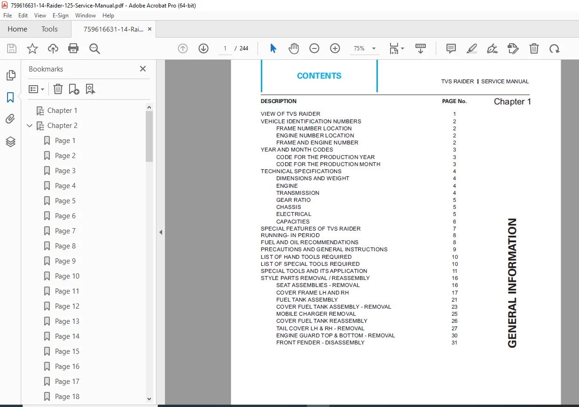The image size is (579, 407).
Task: Switch to the Home tab
Action: [17, 29]
